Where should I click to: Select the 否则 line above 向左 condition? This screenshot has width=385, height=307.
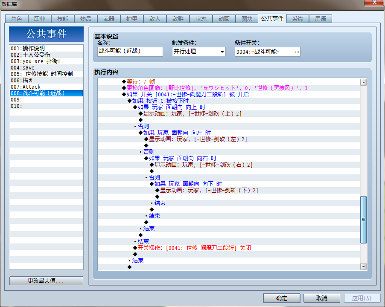click(229, 126)
